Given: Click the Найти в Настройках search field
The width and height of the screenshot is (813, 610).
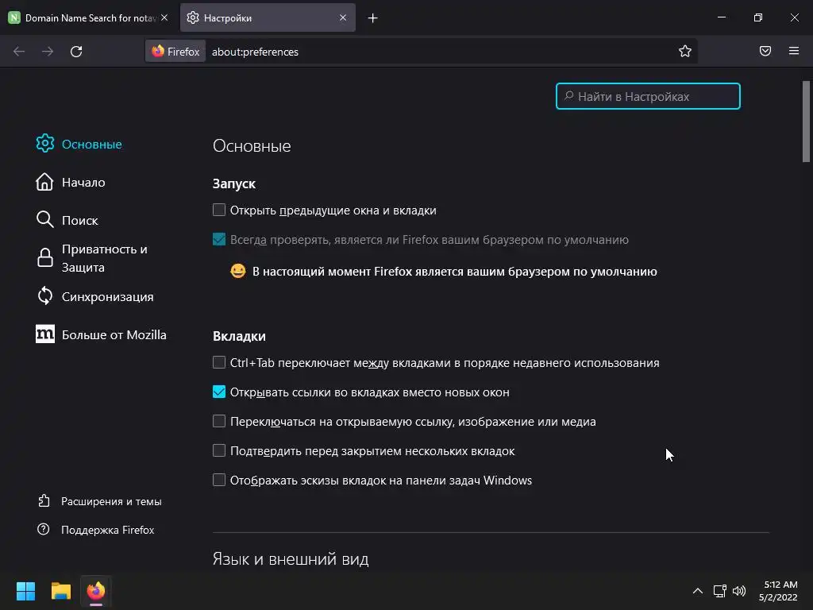Looking at the screenshot, I should (648, 96).
